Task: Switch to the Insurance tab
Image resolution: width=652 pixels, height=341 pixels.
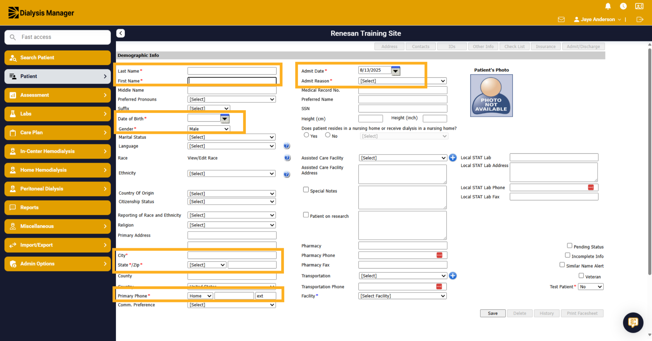Action: [546, 46]
